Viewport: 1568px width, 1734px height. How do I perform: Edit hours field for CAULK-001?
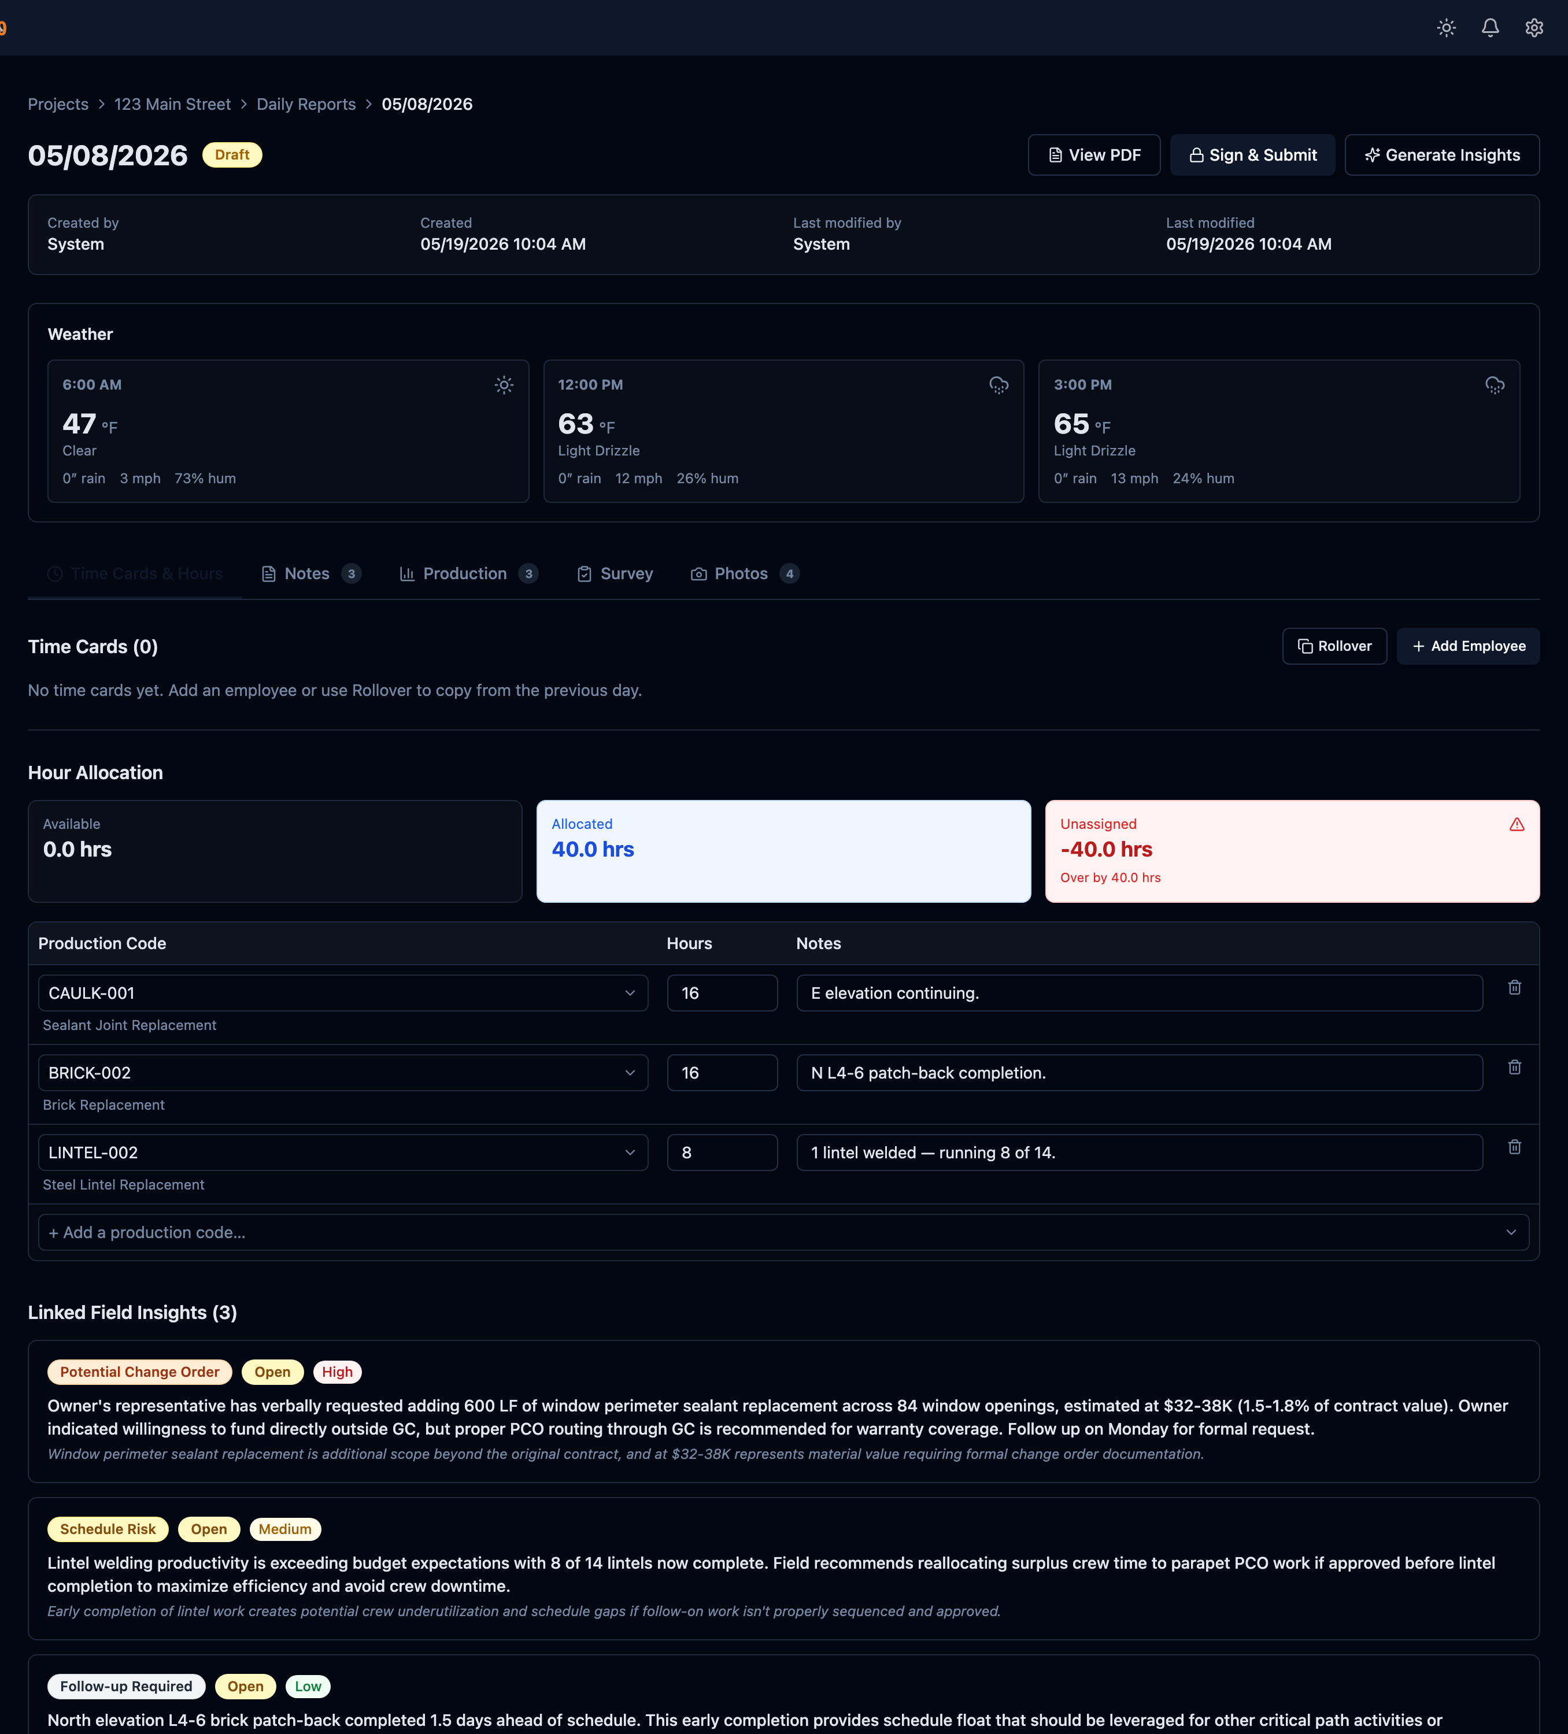(722, 992)
